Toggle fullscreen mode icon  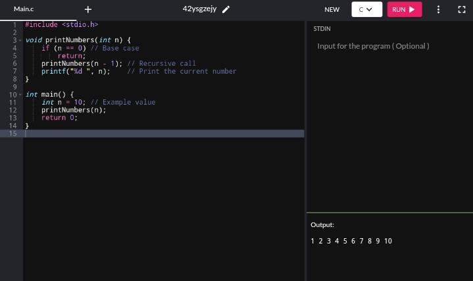462,10
